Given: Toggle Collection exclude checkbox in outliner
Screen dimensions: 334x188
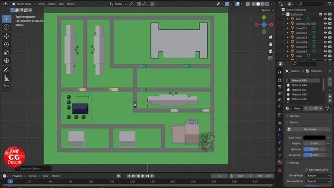Looking at the screenshot, I should (320, 14).
